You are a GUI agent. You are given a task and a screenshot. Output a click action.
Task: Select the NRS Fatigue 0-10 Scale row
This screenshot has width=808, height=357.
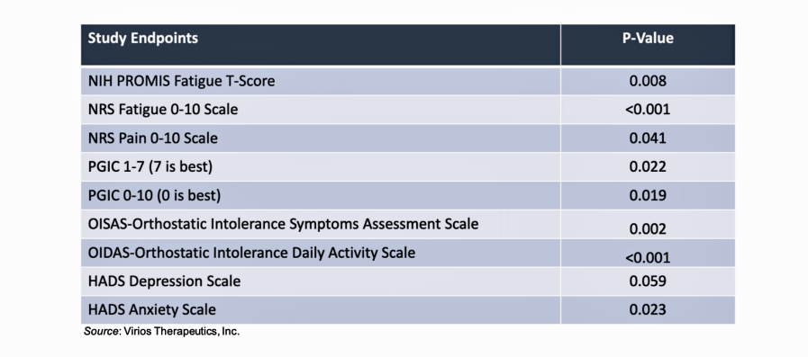click(x=408, y=110)
